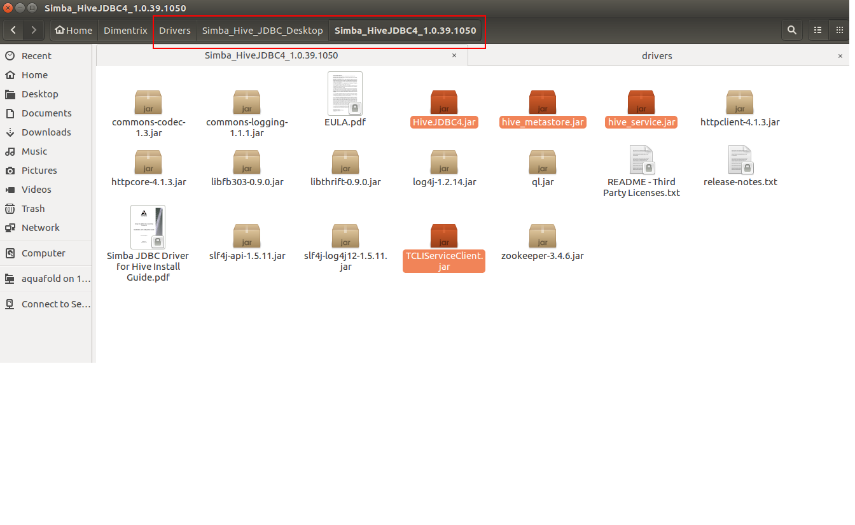Select the log4j-1.2.14.jar file icon

click(444, 162)
